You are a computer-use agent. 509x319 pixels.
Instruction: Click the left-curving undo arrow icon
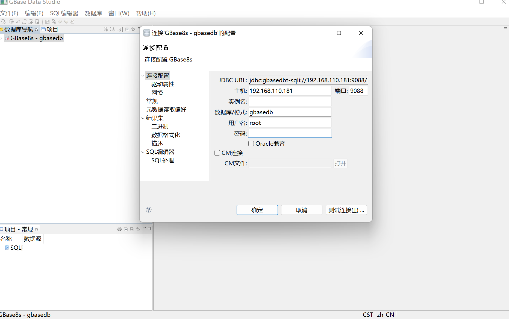[60, 22]
